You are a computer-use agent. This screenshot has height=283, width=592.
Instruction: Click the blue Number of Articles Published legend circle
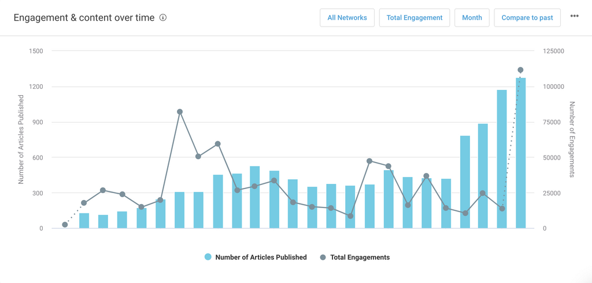[208, 258]
